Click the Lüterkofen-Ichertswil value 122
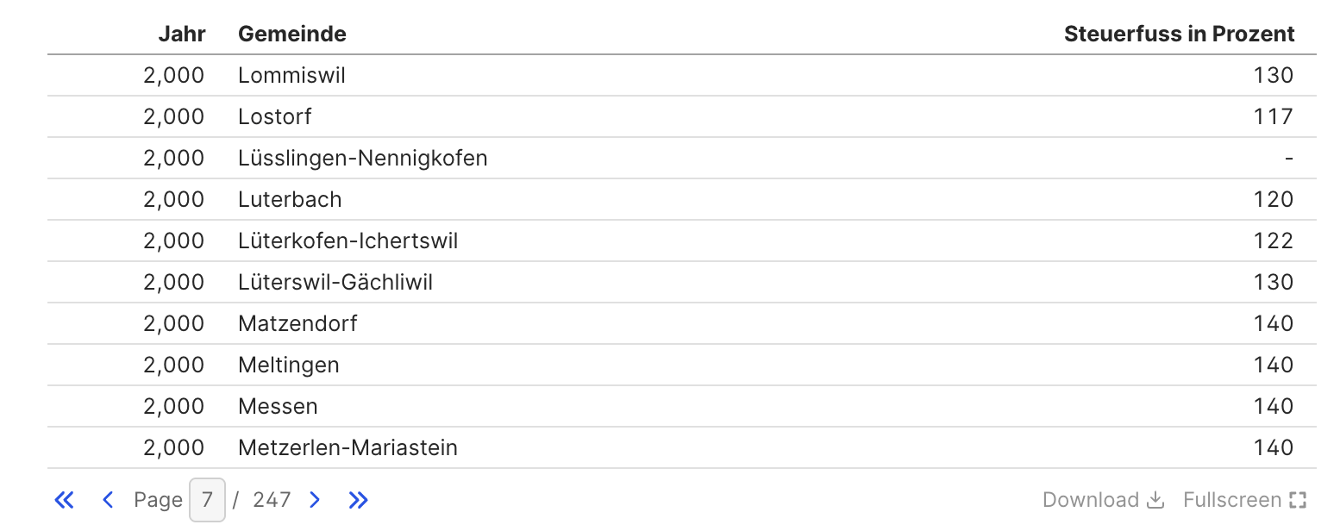The image size is (1340, 531). coord(1274,241)
